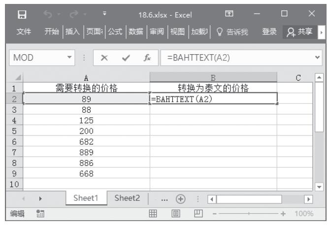Open Insert Function fx dialog
The image size is (330, 226).
(x=147, y=57)
